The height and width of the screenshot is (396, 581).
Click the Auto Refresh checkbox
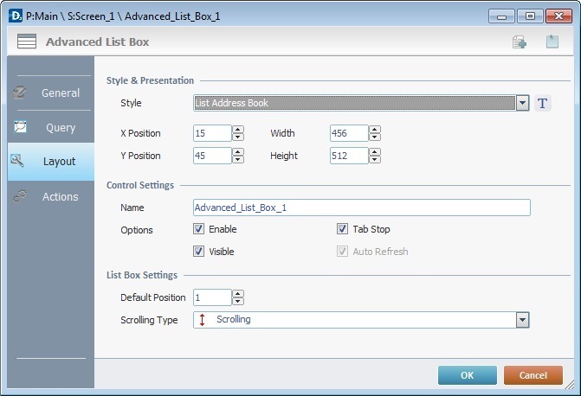point(342,252)
